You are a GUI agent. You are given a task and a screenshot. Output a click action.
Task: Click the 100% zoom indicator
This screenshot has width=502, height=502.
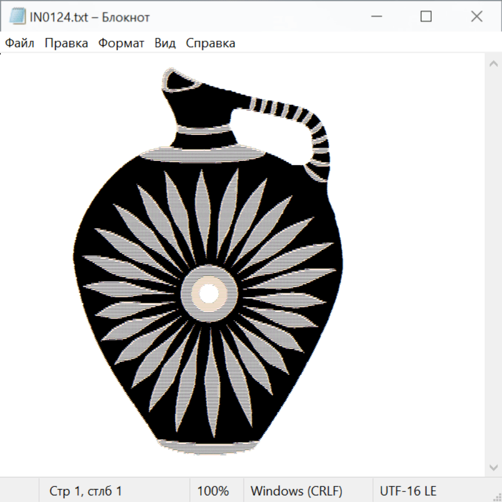[213, 491]
